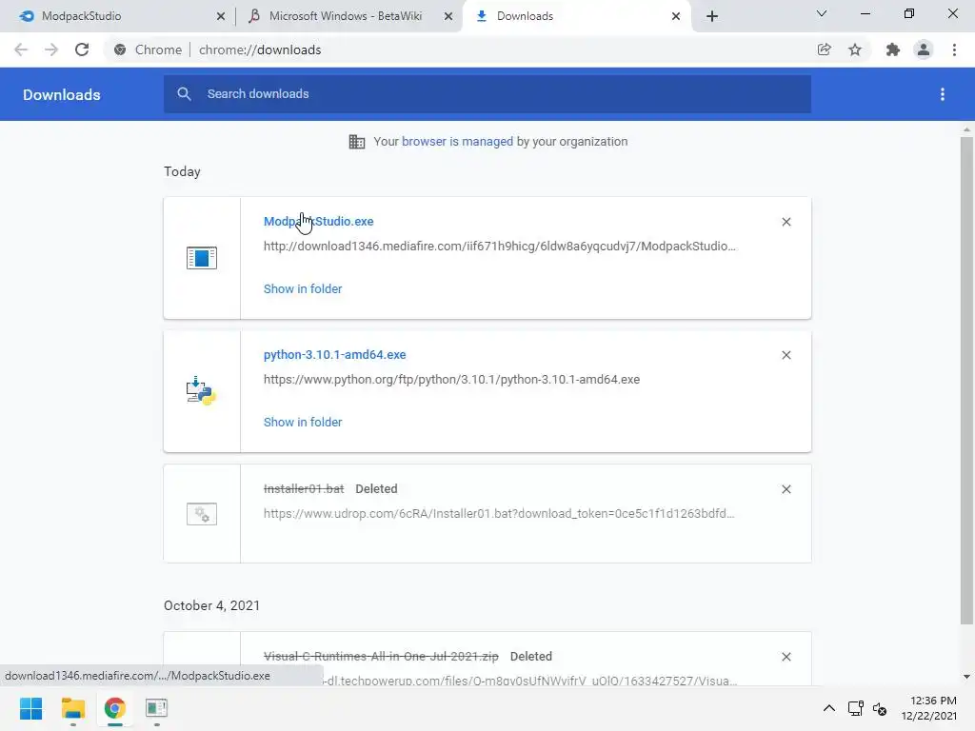This screenshot has width=975, height=731.
Task: Click the python.org download URL
Action: 451,379
